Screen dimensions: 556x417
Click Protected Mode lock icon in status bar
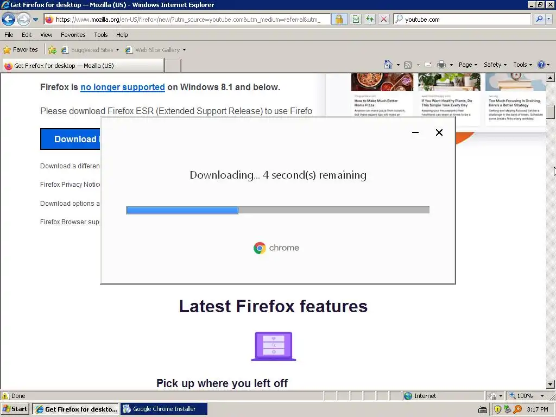[492, 396]
